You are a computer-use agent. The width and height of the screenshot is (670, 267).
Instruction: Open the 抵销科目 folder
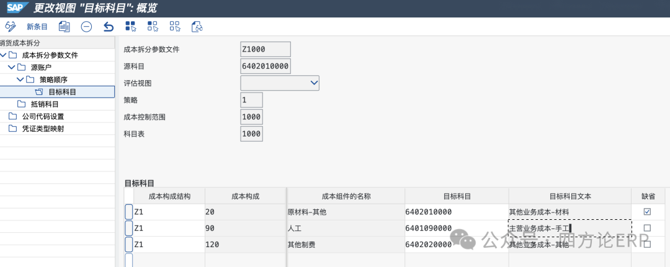45,104
